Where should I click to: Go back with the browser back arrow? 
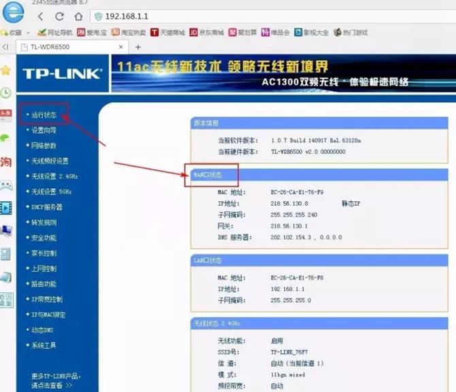tap(41, 16)
